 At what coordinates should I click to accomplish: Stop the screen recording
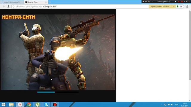click(x=182, y=1)
